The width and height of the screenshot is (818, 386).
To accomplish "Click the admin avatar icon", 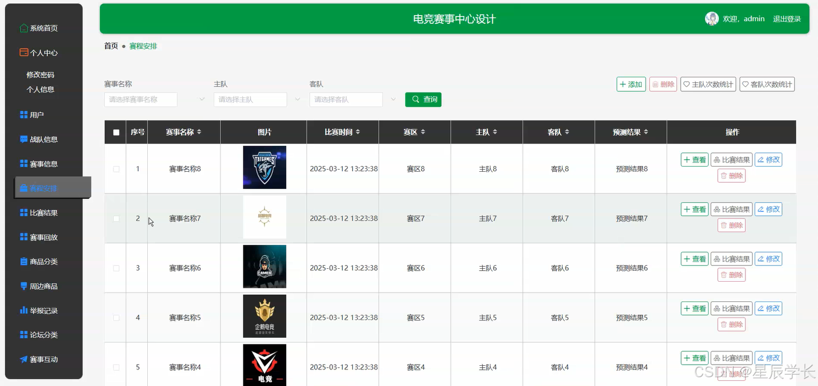I will pos(712,19).
